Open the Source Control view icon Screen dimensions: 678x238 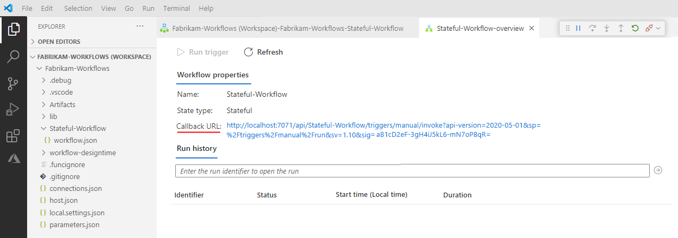(x=14, y=84)
